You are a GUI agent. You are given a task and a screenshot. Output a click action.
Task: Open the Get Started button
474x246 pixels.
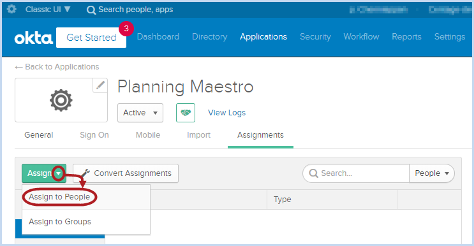pyautogui.click(x=91, y=38)
